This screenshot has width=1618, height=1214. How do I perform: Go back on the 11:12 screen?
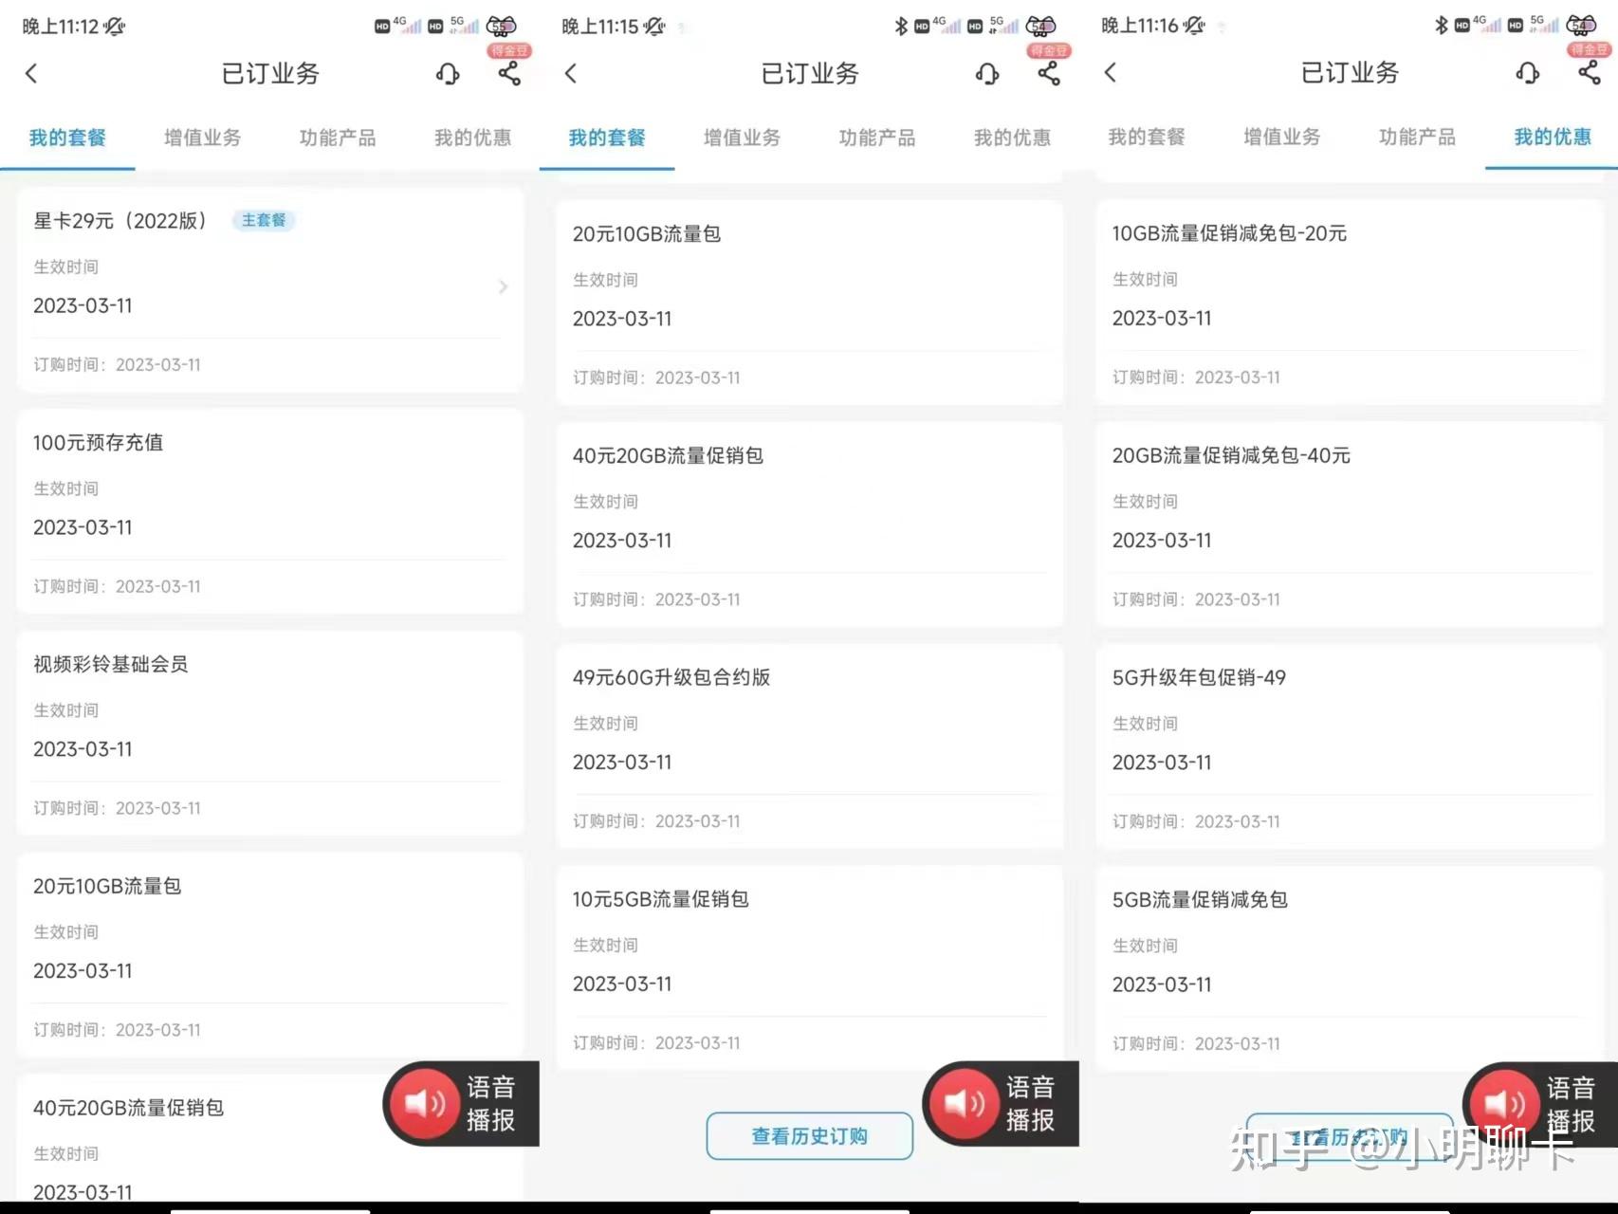31,73
